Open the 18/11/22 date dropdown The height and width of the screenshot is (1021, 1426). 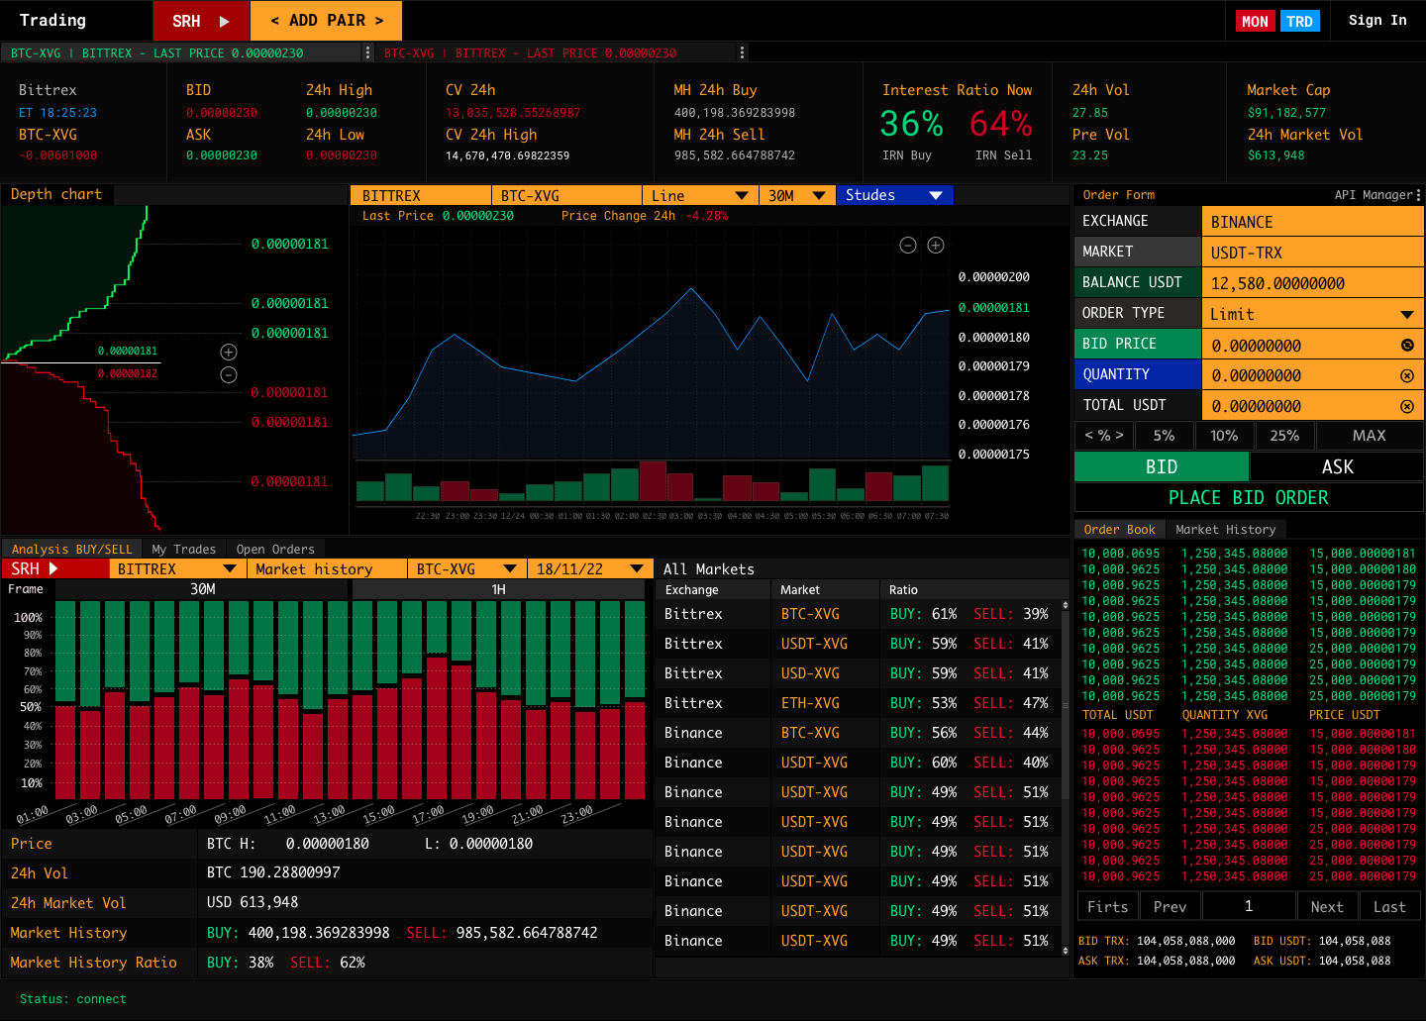[590, 568]
